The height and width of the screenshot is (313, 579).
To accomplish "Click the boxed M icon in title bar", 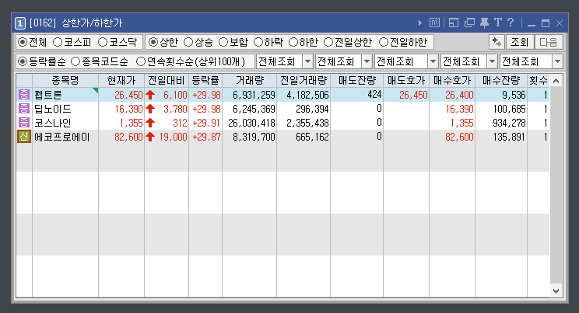I will click(x=434, y=23).
